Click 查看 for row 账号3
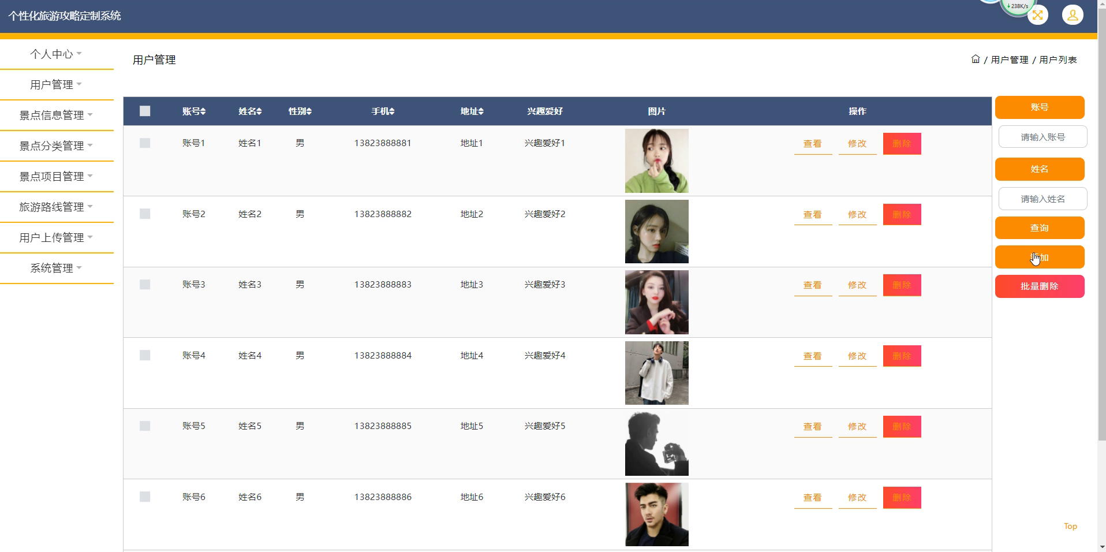1106x552 pixels. click(x=813, y=285)
